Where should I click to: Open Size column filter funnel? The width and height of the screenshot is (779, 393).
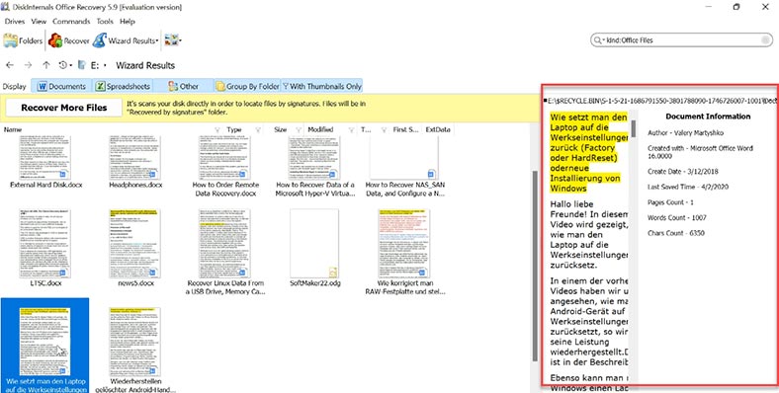(299, 130)
